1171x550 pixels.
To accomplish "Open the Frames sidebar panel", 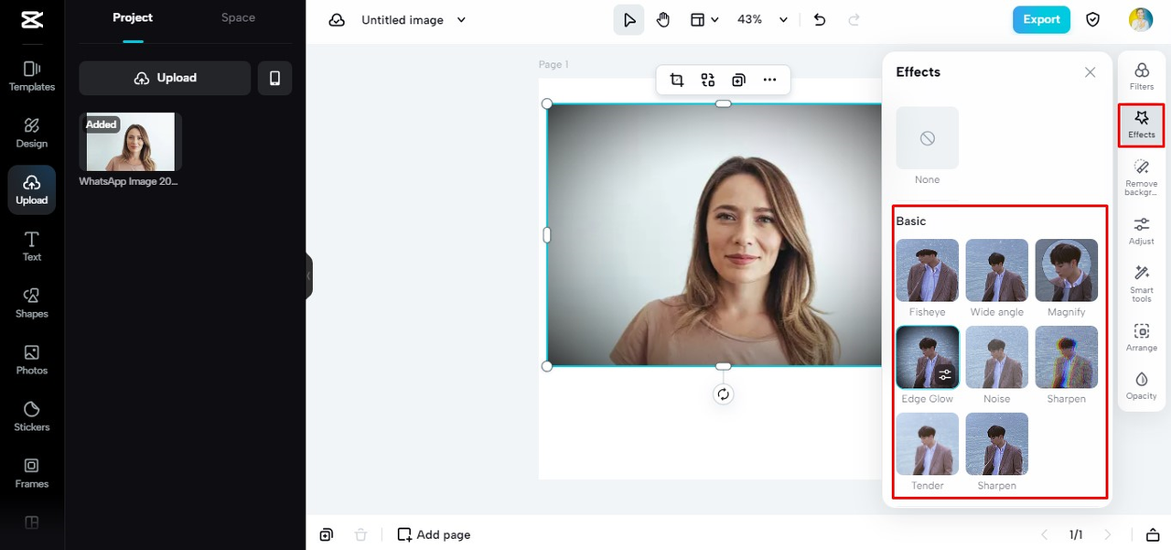I will click(32, 473).
